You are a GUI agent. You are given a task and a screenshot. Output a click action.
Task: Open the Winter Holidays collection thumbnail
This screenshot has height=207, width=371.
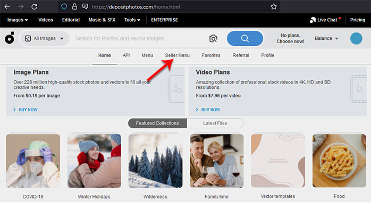tap(94, 161)
